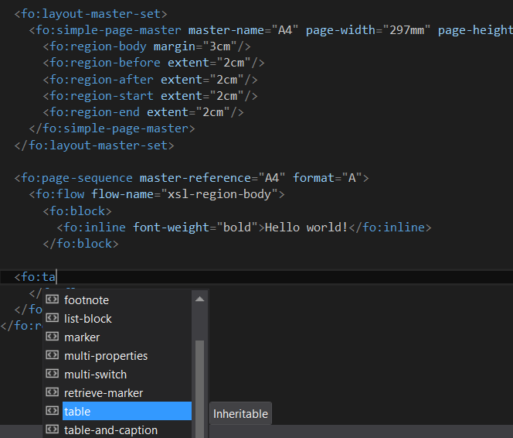Click the fo:region-before extent line
513x438 pixels.
[154, 63]
